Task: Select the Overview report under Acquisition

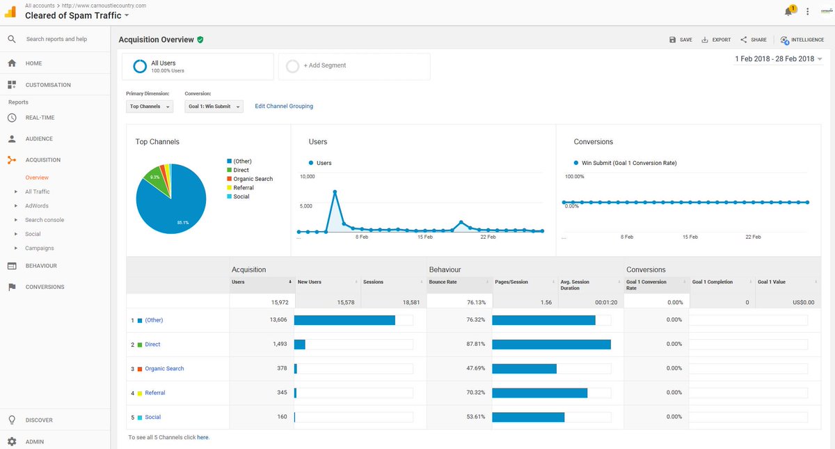Action: (x=37, y=178)
